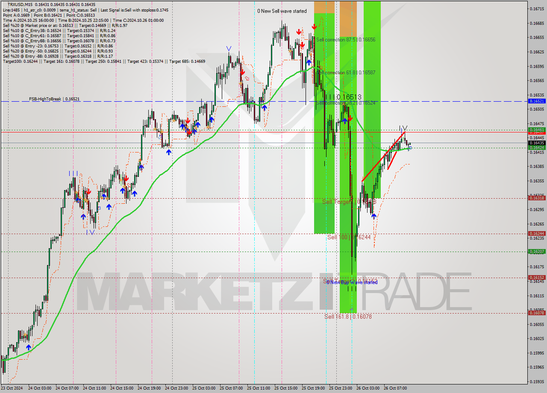The height and width of the screenshot is (393, 547).
Task: Click the '25 Oct 03:00' time label
Action: click(204, 388)
